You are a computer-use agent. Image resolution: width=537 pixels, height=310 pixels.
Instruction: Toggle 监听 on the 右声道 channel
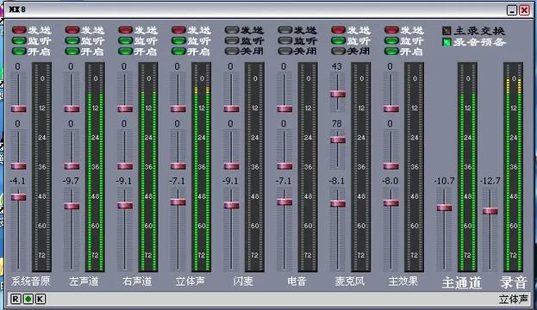(x=125, y=40)
